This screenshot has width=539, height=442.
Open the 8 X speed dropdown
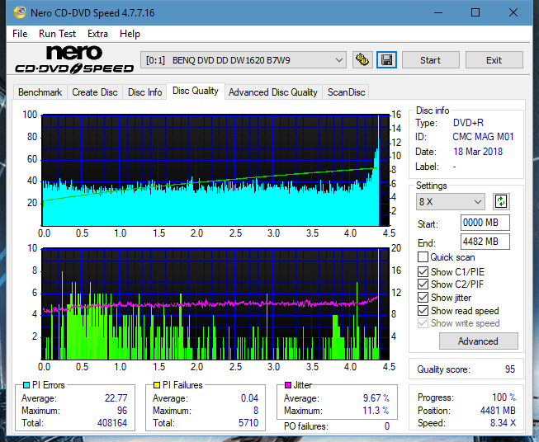[x=451, y=201]
